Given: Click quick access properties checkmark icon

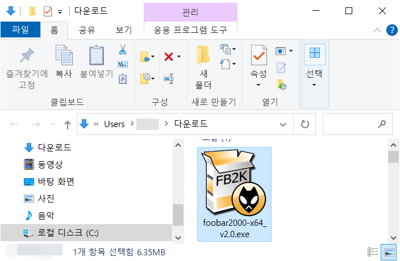Looking at the screenshot, I should pos(48,11).
